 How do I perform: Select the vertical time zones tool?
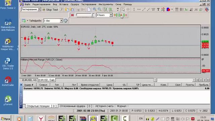coord(181,9)
